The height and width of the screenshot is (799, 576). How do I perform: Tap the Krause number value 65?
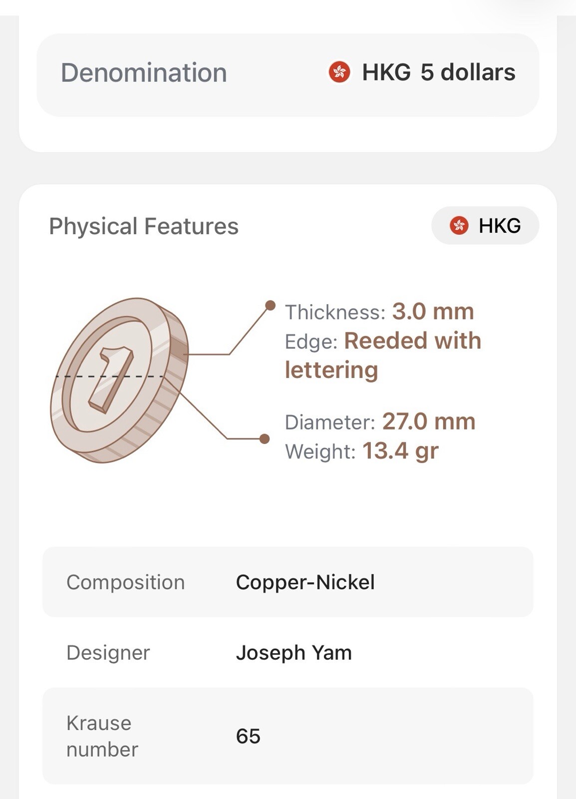[248, 736]
